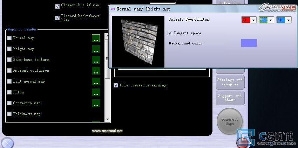This screenshot has width=298, height=148.
Task: Open Ambient occlusion options button
Action: (96, 71)
